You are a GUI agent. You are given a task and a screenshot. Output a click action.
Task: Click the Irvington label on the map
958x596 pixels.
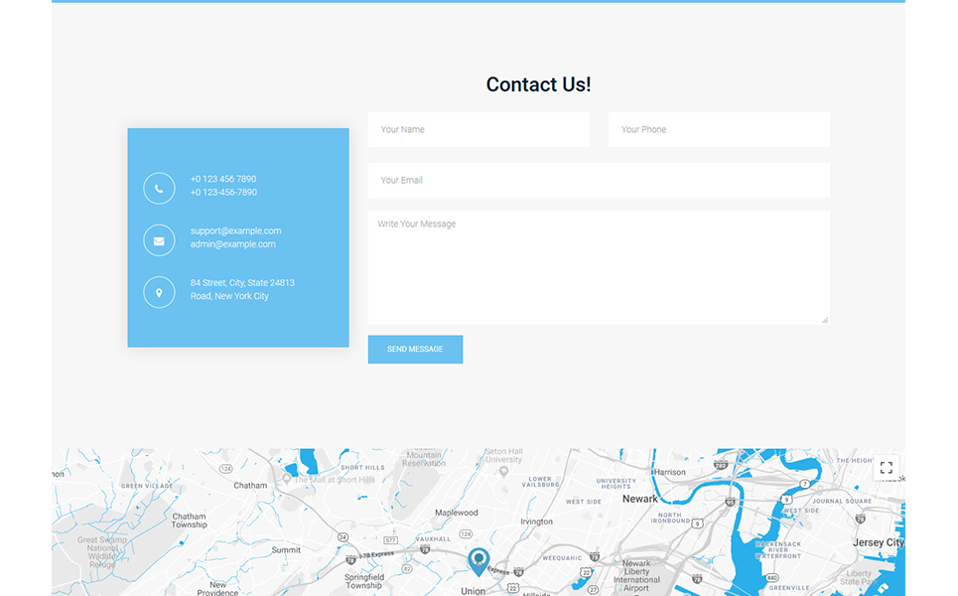coord(536,522)
